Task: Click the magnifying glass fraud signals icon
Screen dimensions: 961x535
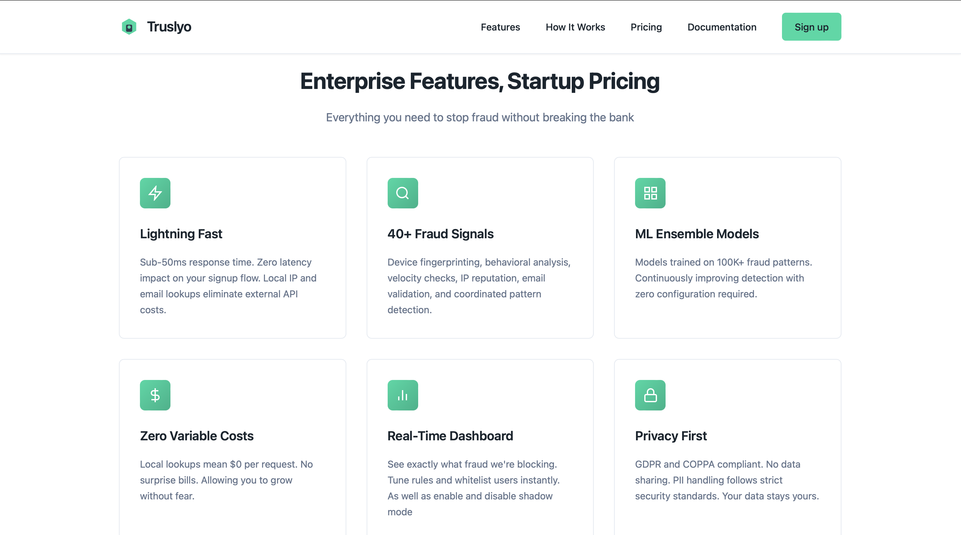Action: coord(403,193)
